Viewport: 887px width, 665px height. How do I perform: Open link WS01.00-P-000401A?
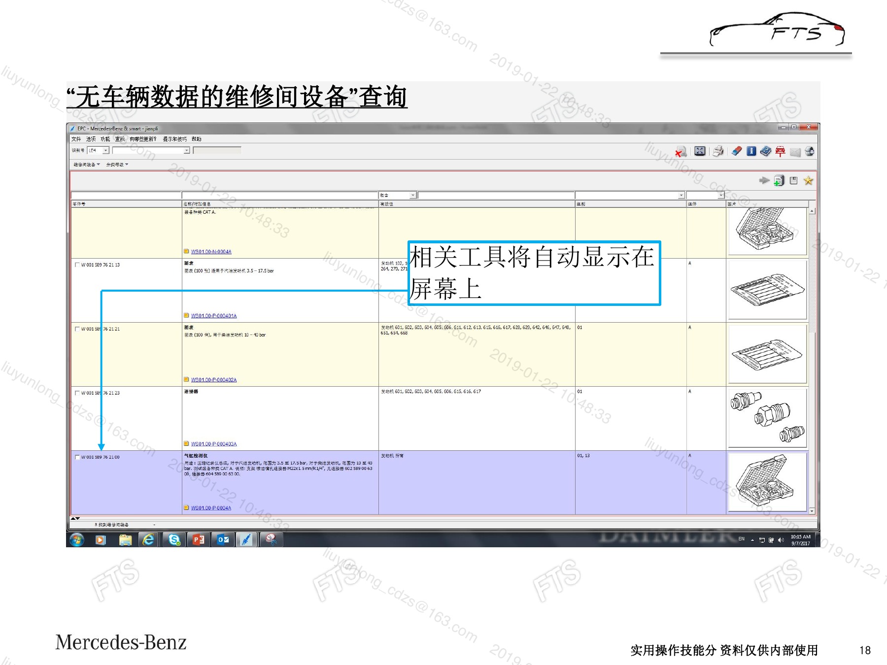[214, 316]
